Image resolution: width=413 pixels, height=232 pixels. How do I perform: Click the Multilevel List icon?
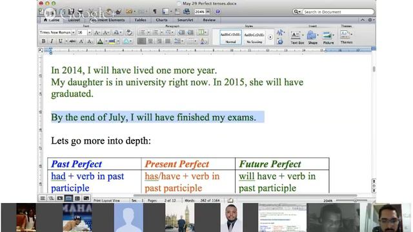click(x=168, y=33)
